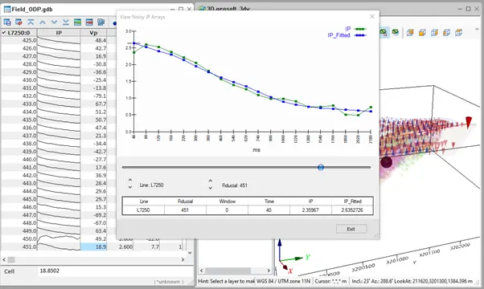Screen dimensions: 484x289
Task: Click 3D viewer panel scrollbar right arrow
Action: (x=269, y=271)
